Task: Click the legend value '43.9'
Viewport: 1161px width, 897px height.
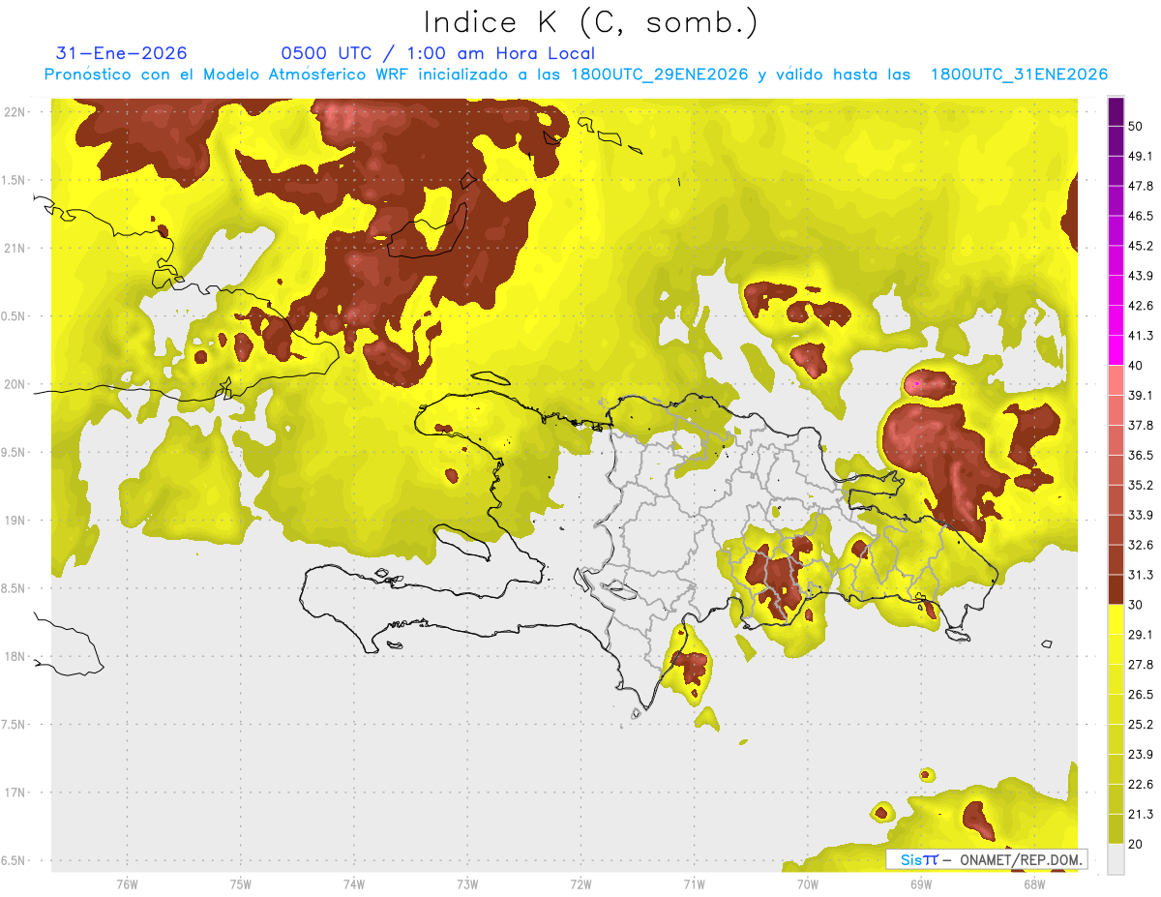Action: tap(1142, 276)
